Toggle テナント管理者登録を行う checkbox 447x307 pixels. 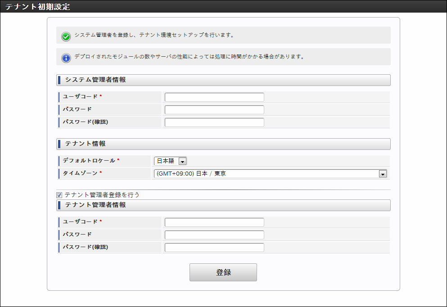[59, 195]
